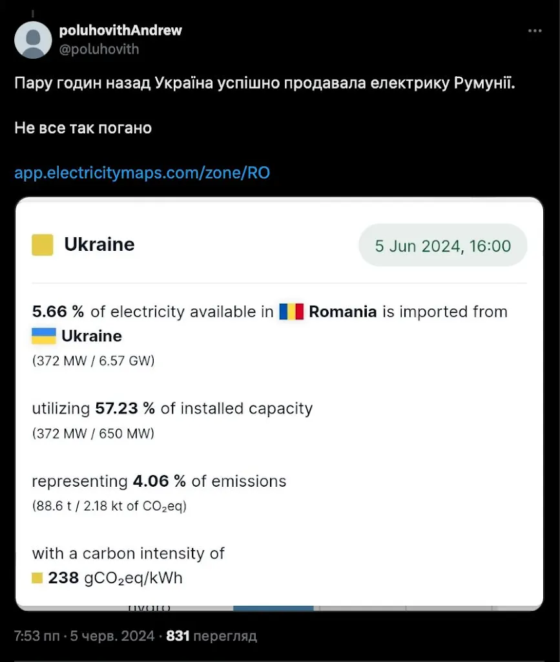Click the Romania flag icon
The image size is (560, 662).
291,312
